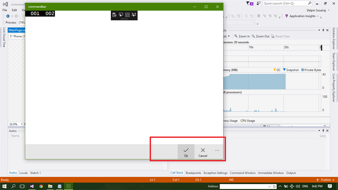Open Call Stack panel window position dropdown
Viewport: 338px width, 190px height.
[x=319, y=131]
